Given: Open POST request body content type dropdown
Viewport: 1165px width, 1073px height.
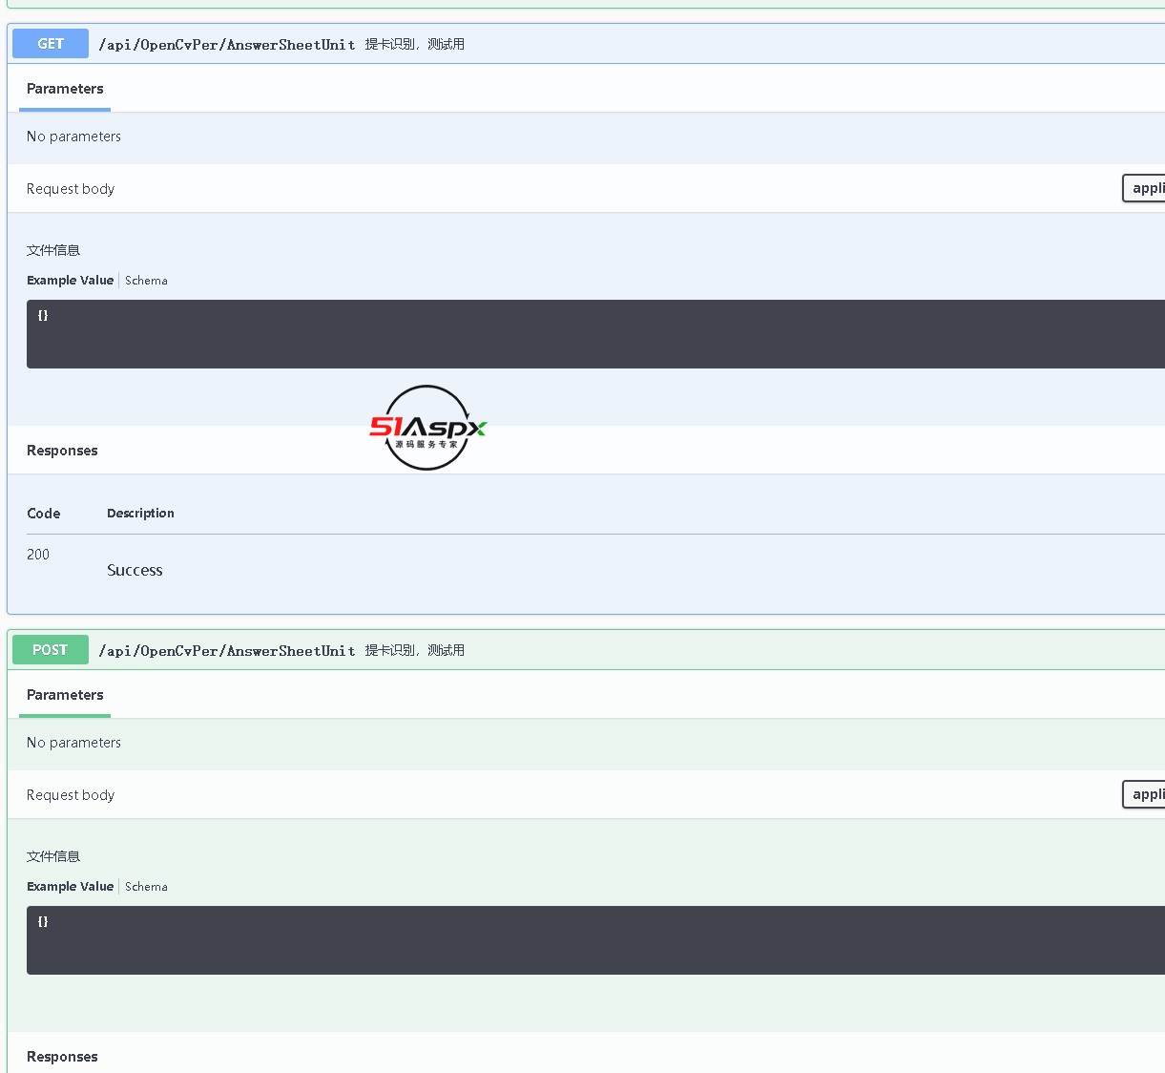Looking at the screenshot, I should click(x=1145, y=794).
